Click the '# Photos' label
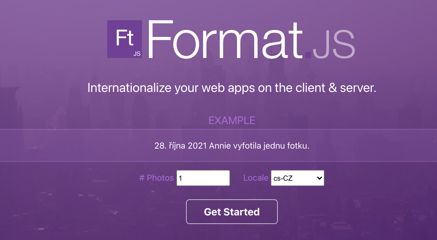Viewport: 437px width, 240px height. pyautogui.click(x=157, y=178)
